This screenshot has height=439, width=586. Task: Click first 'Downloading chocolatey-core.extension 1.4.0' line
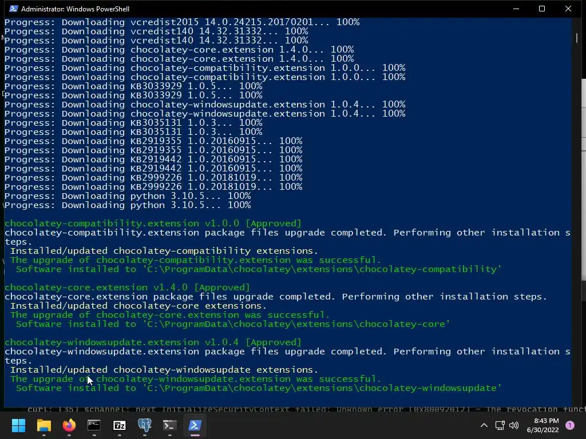179,50
